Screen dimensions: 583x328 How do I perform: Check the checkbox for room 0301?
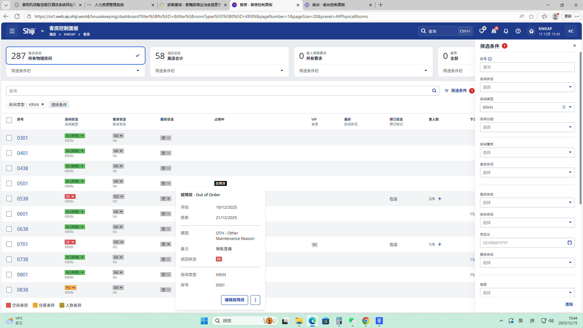point(9,138)
